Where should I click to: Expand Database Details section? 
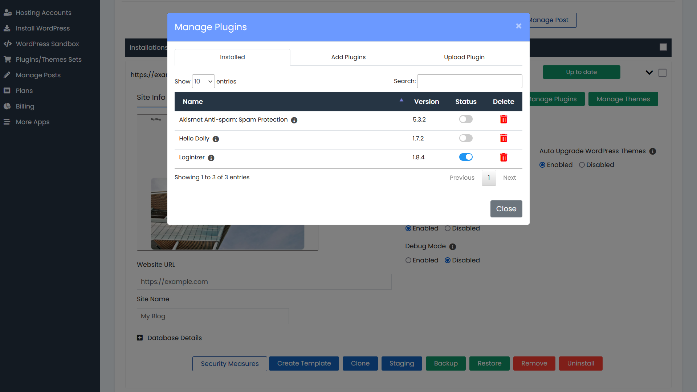coord(140,338)
